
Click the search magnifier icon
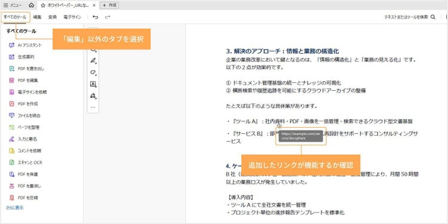(x=433, y=17)
